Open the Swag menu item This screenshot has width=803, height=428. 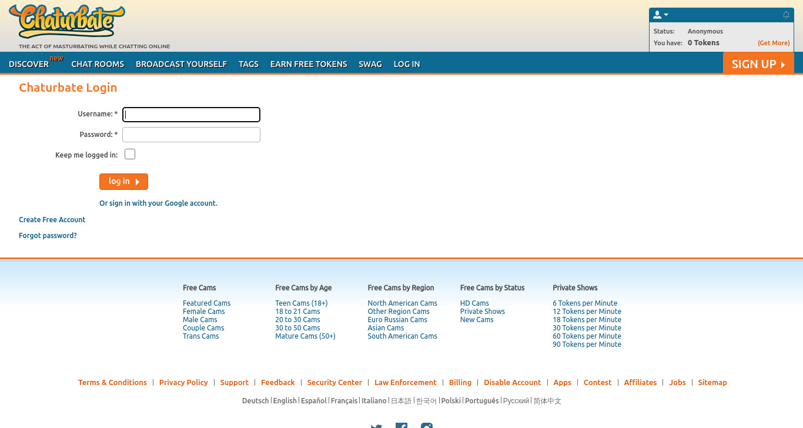370,64
